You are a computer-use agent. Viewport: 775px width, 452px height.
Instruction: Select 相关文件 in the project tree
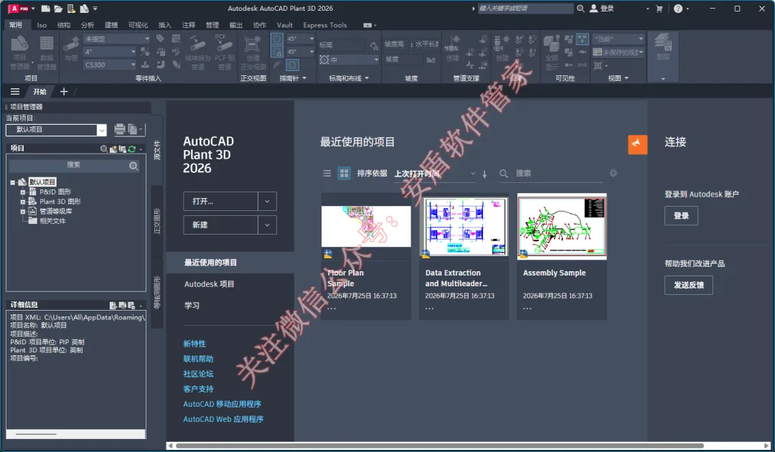click(52, 221)
